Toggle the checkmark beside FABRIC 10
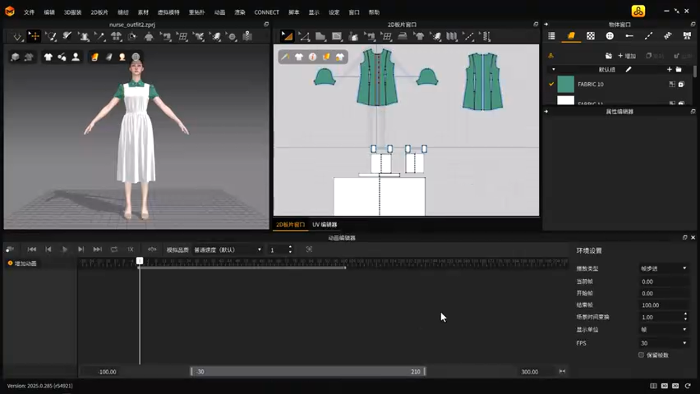The image size is (700, 394). 551,84
